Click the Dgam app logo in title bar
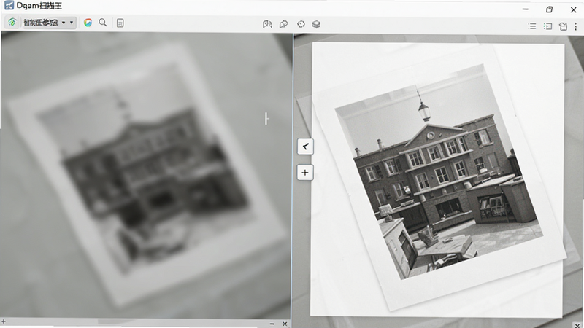Screen dimensions: 584x328 click(9, 6)
